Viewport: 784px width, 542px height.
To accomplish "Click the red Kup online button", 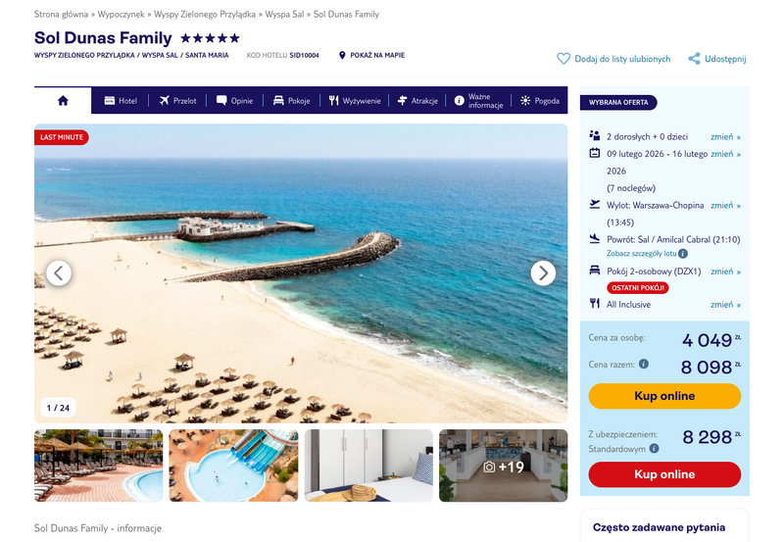I will click(664, 474).
